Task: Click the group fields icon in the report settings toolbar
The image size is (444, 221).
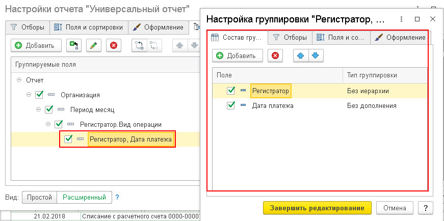Action: point(139,45)
